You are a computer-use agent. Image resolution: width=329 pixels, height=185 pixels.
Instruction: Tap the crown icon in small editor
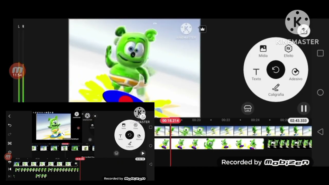[95, 116]
